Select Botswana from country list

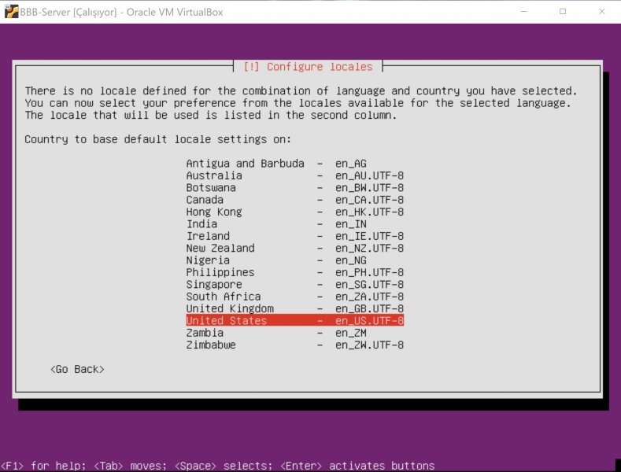click(294, 188)
